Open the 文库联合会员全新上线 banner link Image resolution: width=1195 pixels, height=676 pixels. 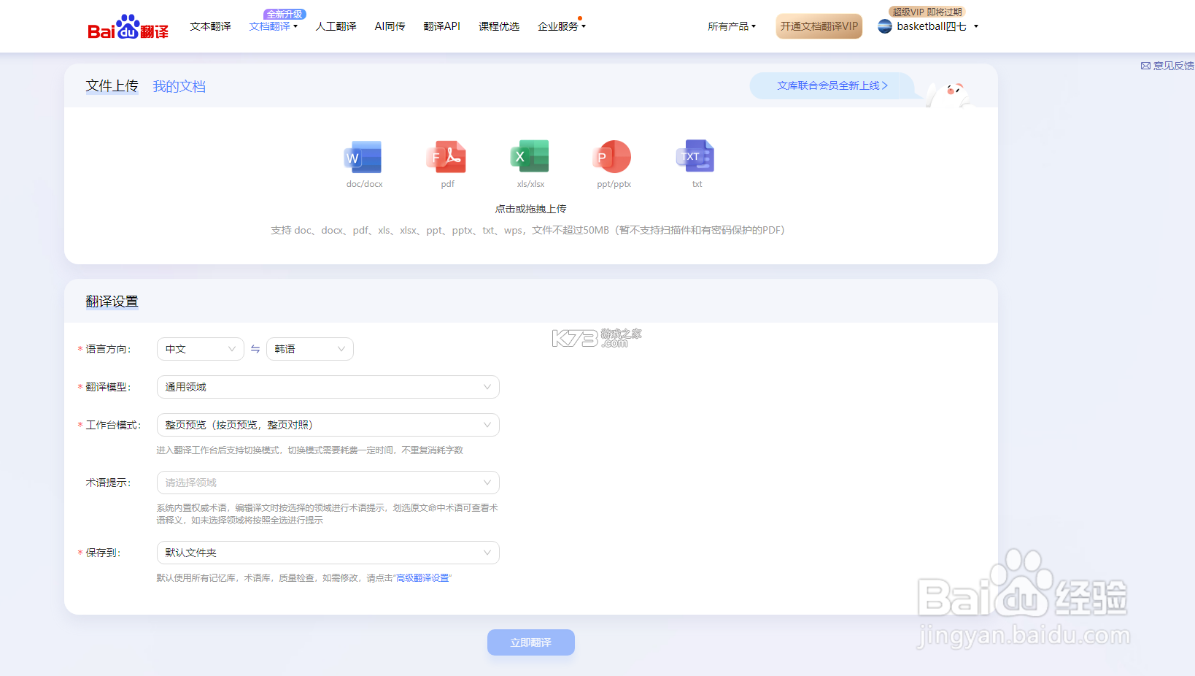(x=832, y=85)
